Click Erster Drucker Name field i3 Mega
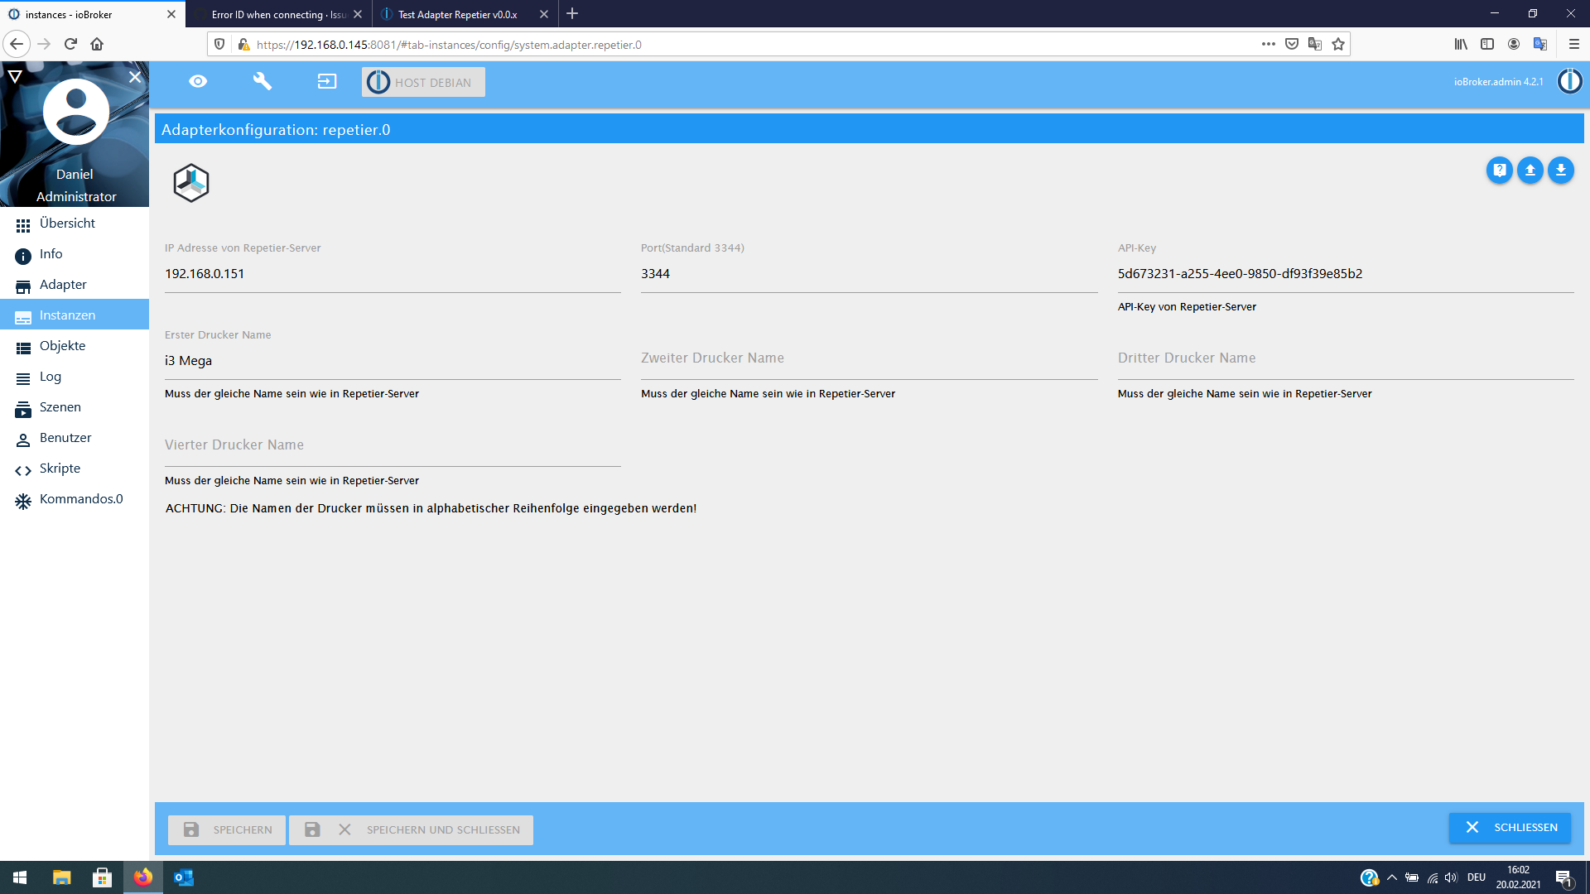This screenshot has height=894, width=1590. pos(393,361)
